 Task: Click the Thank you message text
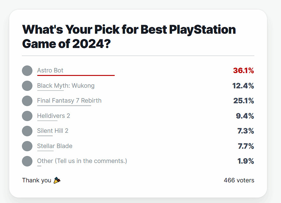click(37, 180)
